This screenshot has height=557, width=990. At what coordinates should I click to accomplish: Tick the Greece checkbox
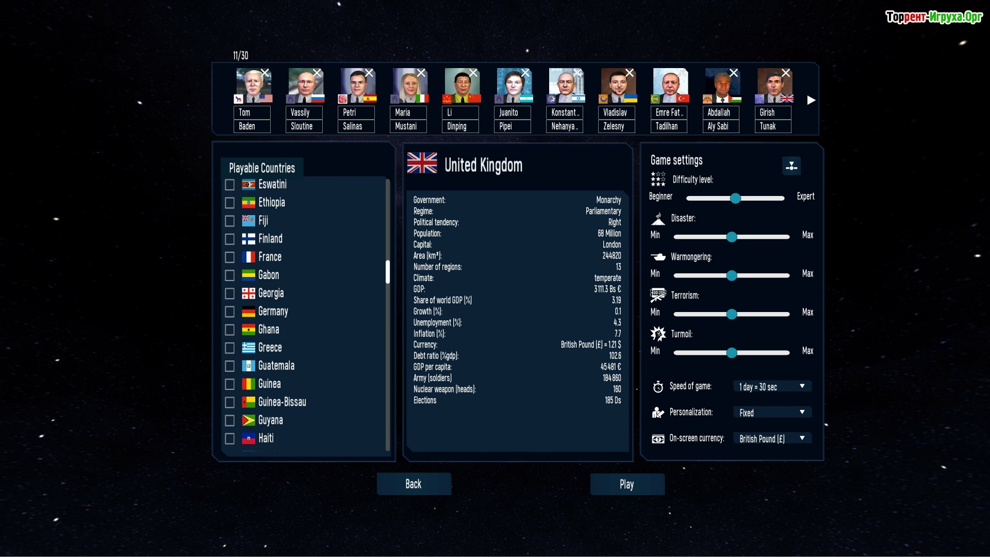(230, 348)
